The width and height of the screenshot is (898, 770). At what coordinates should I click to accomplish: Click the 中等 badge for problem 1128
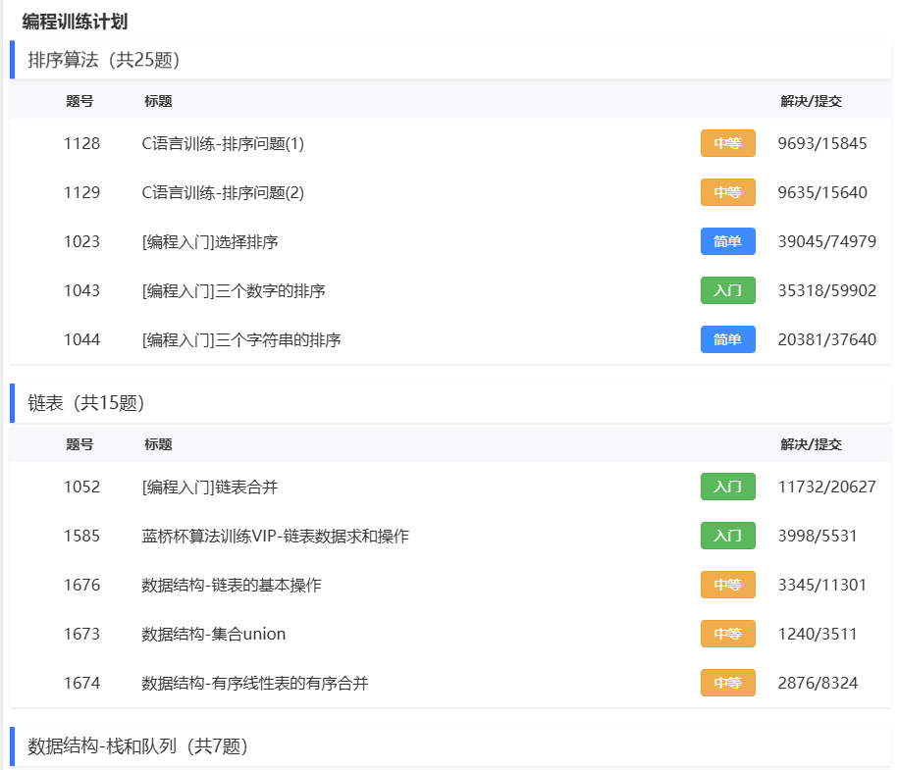pyautogui.click(x=728, y=143)
